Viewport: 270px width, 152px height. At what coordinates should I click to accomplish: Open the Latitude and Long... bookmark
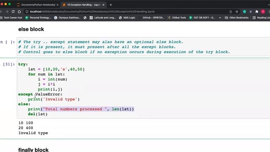point(103,18)
